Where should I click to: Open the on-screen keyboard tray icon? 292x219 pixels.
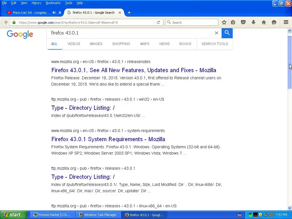tap(240, 215)
